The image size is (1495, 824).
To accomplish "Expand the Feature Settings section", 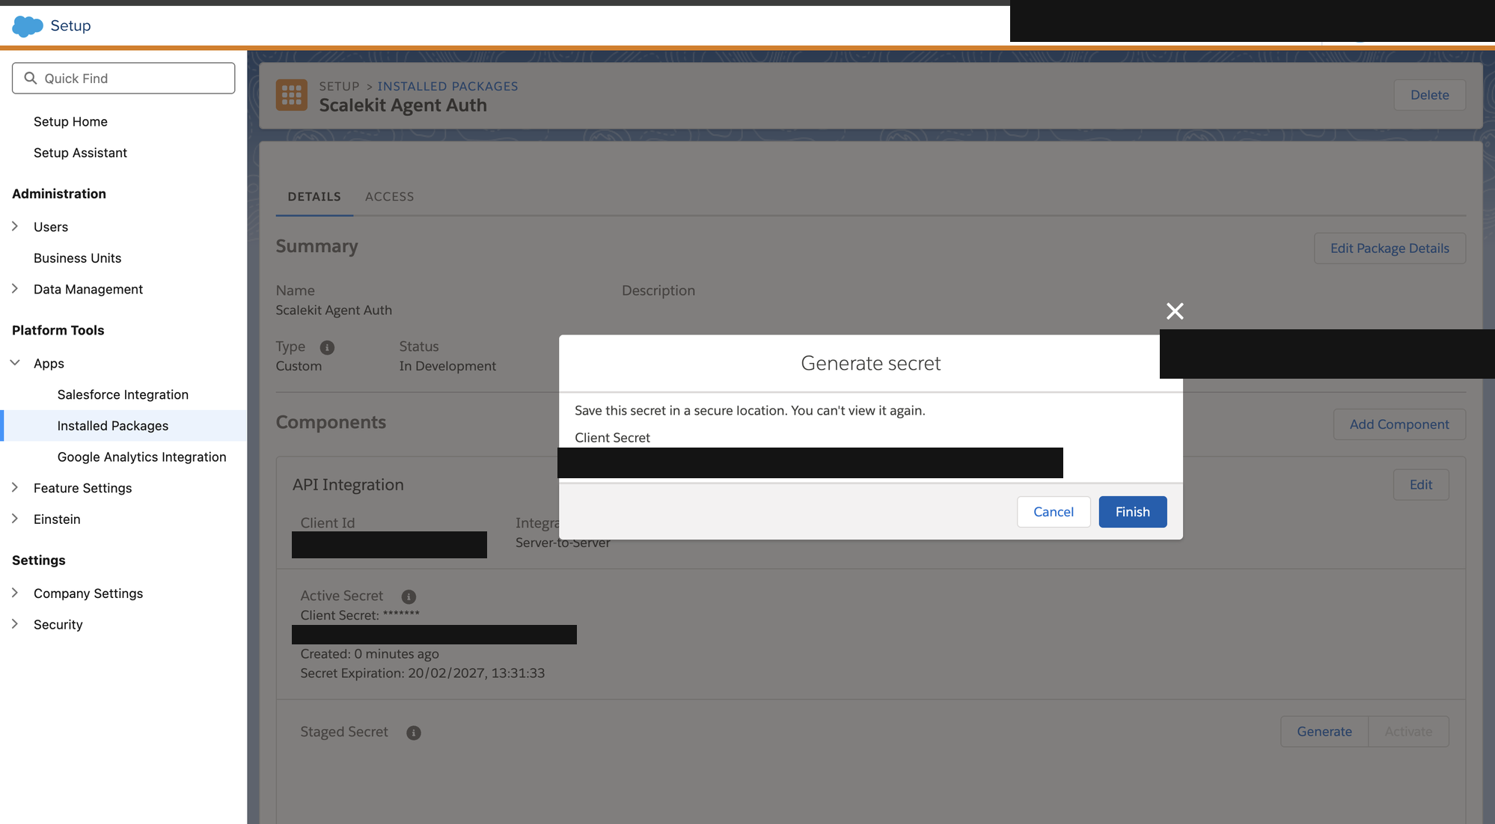I will pos(15,487).
